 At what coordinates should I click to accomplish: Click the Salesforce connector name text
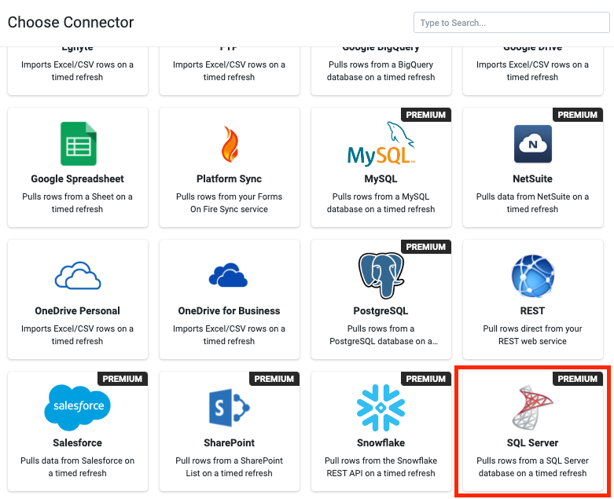tap(78, 442)
